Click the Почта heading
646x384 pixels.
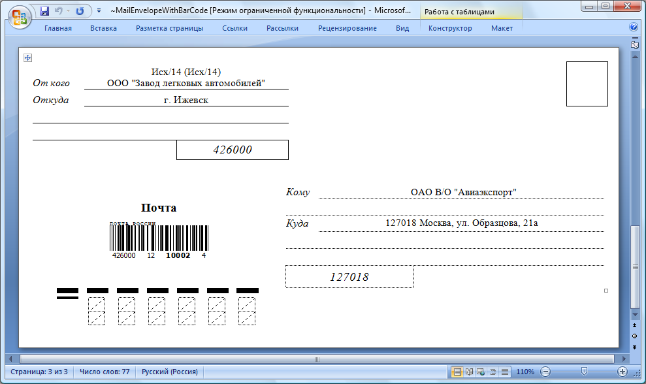coord(159,208)
